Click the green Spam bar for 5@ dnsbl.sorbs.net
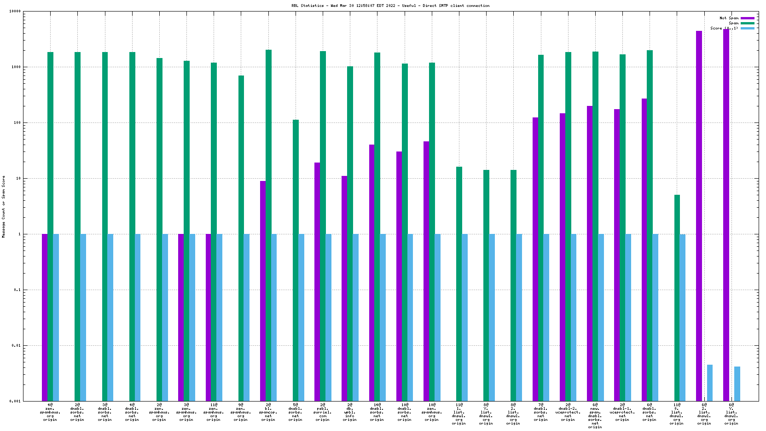The height and width of the screenshot is (431, 766). pyautogui.click(x=296, y=260)
